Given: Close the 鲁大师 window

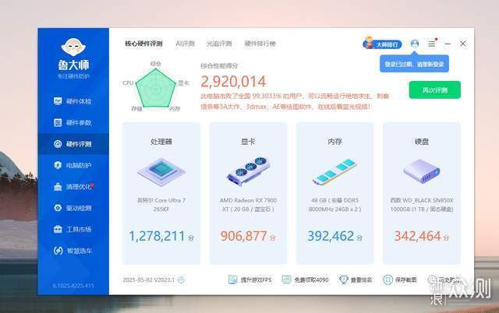Looking at the screenshot, I should click(x=463, y=44).
